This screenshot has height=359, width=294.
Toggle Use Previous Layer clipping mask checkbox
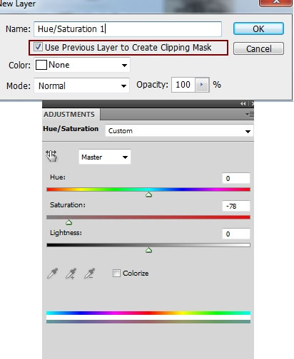[38, 47]
